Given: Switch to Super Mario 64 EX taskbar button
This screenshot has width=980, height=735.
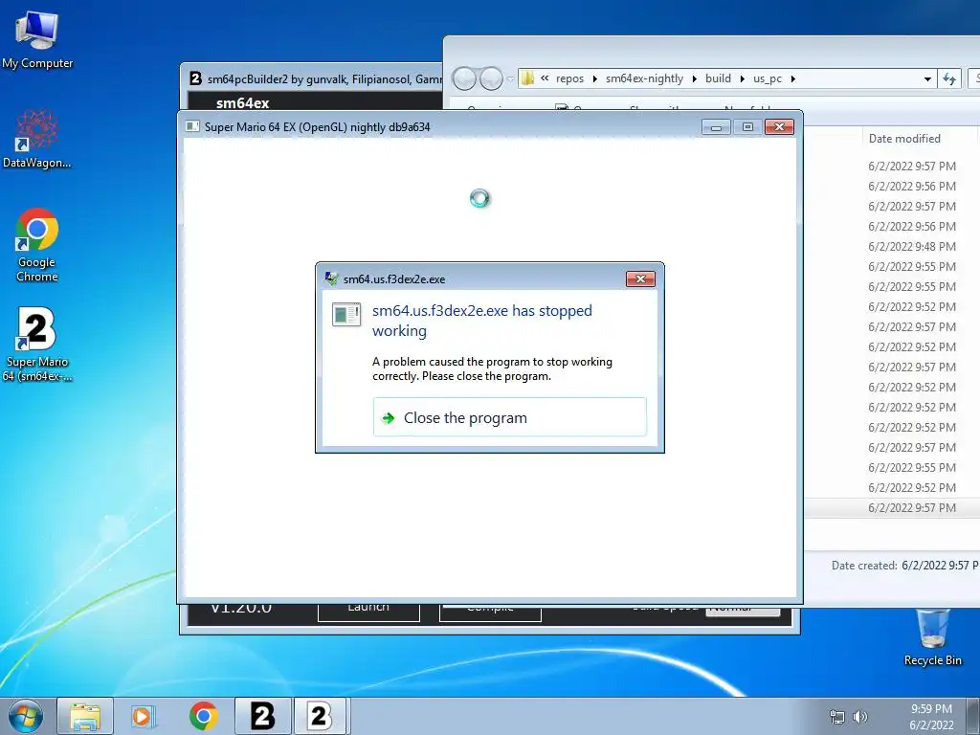Looking at the screenshot, I should 320,716.
